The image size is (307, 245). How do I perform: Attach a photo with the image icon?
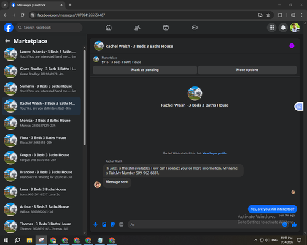104,225
